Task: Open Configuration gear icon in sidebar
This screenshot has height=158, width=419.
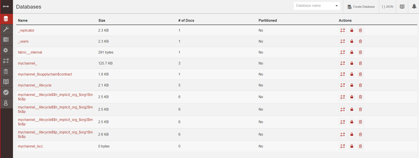Action: tap(6, 50)
